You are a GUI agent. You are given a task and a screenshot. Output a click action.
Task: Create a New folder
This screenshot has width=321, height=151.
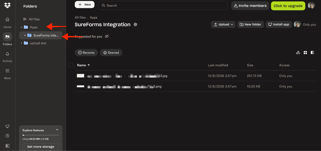point(250,24)
